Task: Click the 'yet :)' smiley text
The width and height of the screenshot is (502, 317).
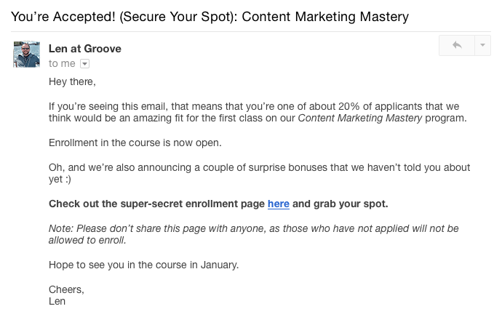Action: point(60,180)
